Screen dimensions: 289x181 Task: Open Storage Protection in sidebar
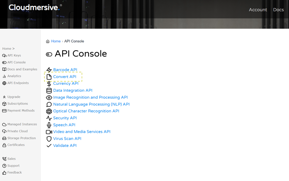tap(21, 138)
